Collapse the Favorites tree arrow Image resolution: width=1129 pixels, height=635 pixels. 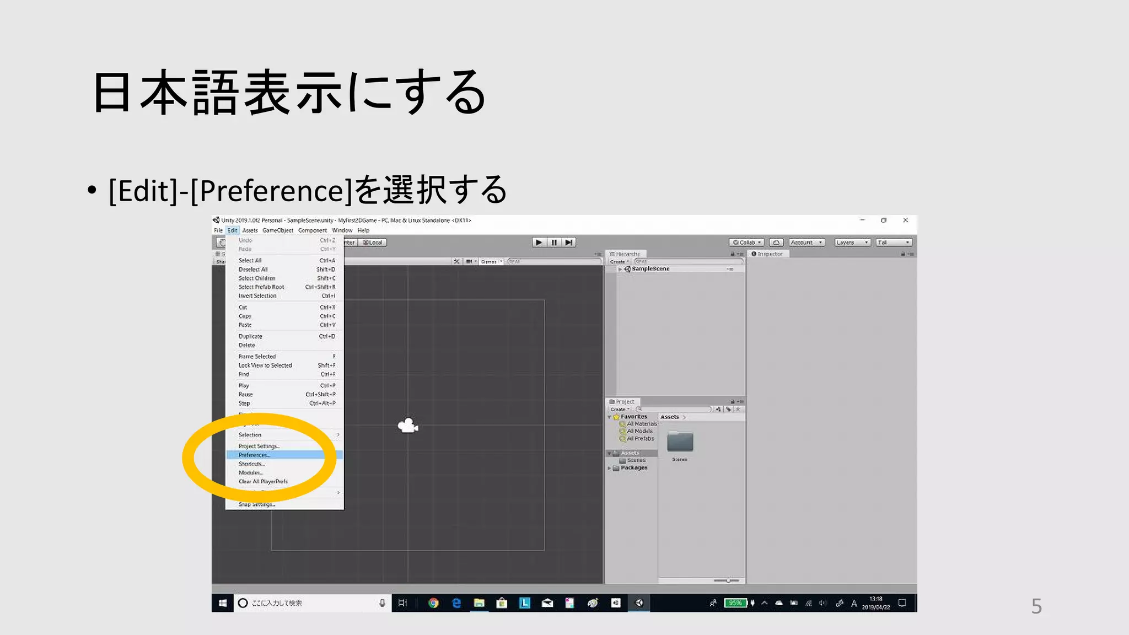[x=609, y=417]
